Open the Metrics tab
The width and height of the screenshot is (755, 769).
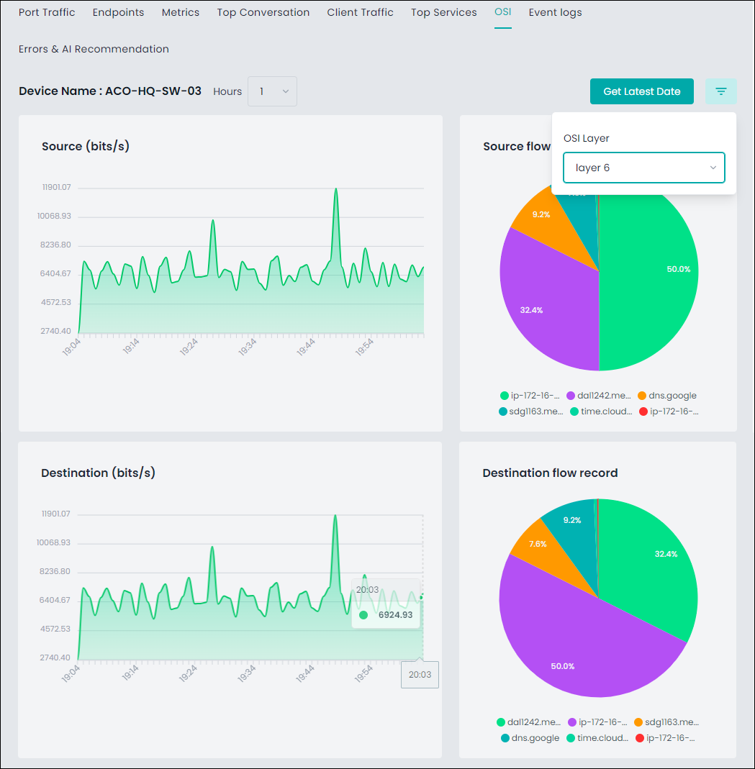tap(181, 12)
